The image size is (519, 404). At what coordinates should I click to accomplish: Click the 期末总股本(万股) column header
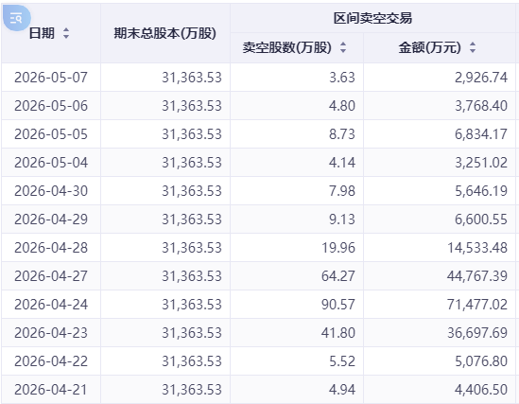(x=164, y=33)
